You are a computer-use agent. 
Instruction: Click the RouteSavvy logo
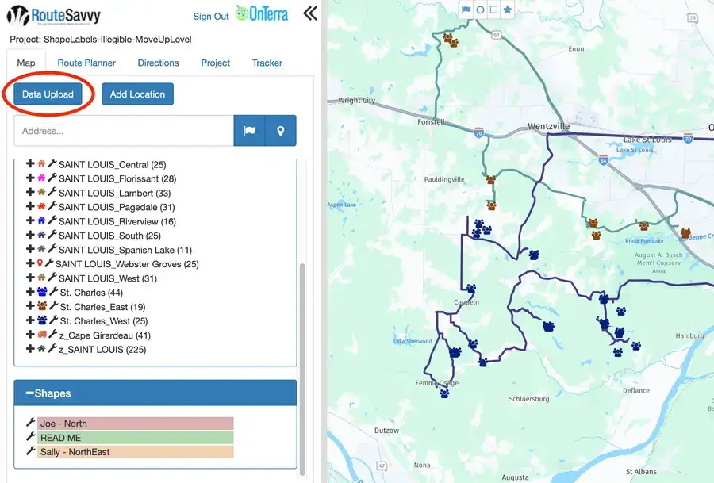click(53, 16)
